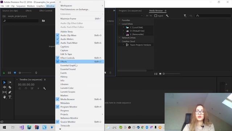The image size is (232, 131).
Task: Open the Projects submenu
Action: tap(80, 114)
